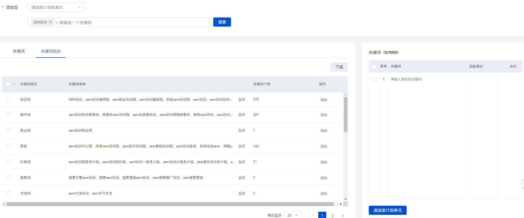The image size is (524, 218).
Task: Click 全部 link in 疑问词 row
Action: pyautogui.click(x=242, y=115)
